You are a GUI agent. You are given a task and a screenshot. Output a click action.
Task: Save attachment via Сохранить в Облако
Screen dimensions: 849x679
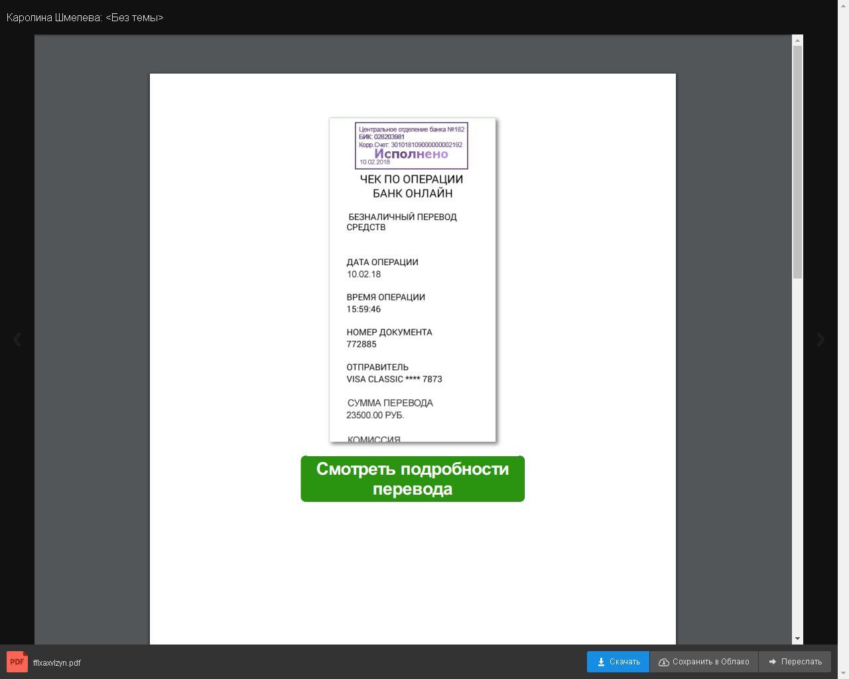[704, 662]
